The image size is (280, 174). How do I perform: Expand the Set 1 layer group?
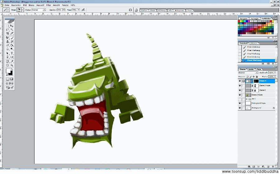coord(247,99)
